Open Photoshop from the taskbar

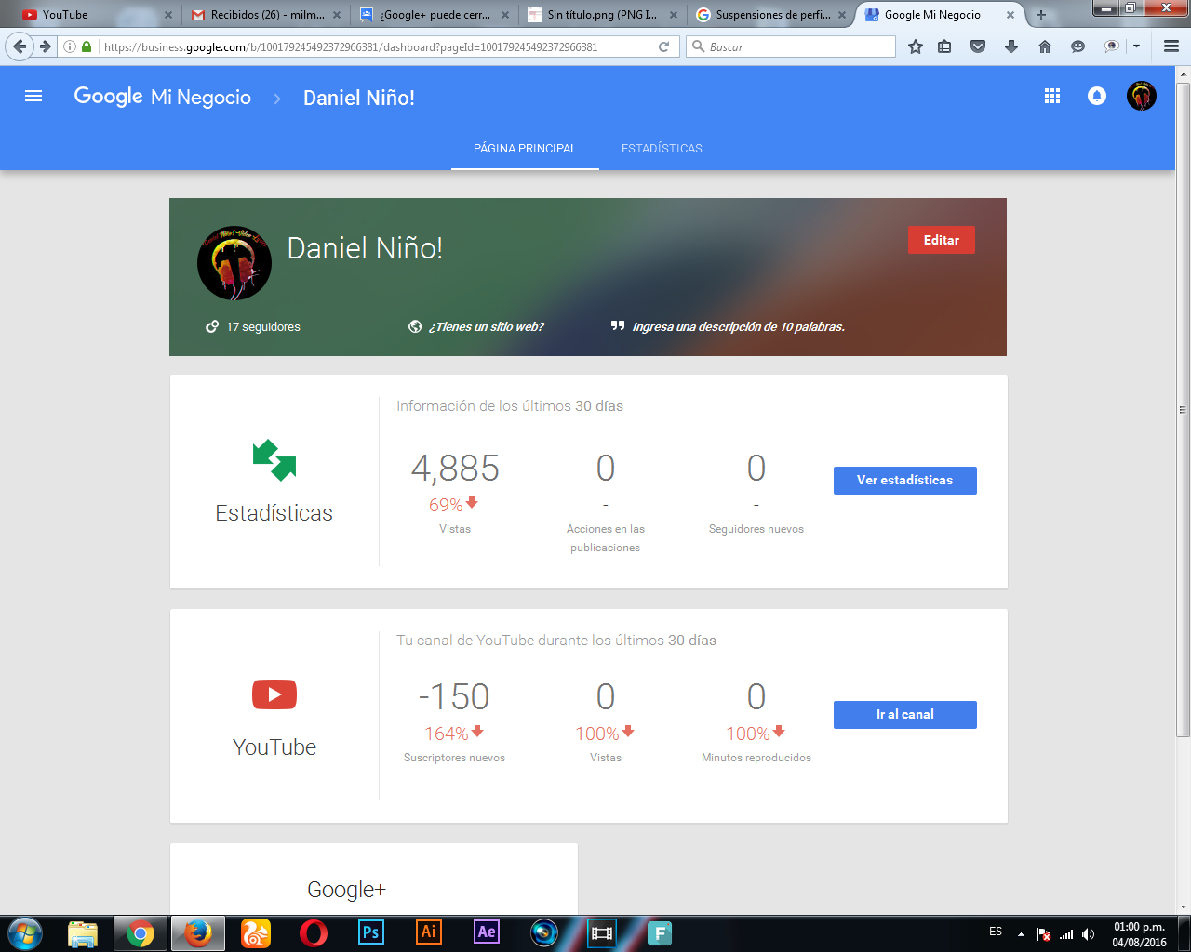click(x=371, y=932)
